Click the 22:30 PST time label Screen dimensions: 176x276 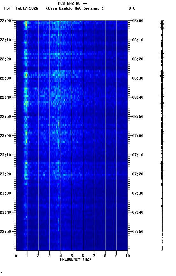(x=5, y=78)
